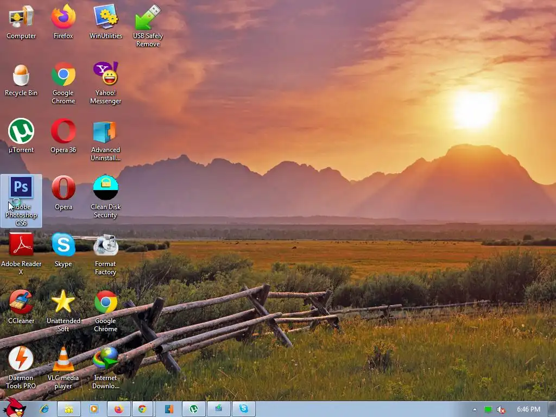Viewport: 556px width, 417px height.
Task: Click the Daemon Tools PRO icon
Action: pyautogui.click(x=21, y=369)
